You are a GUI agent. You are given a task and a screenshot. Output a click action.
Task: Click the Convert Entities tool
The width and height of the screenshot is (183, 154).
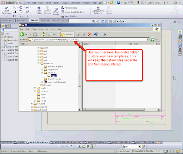(x=48, y=10)
